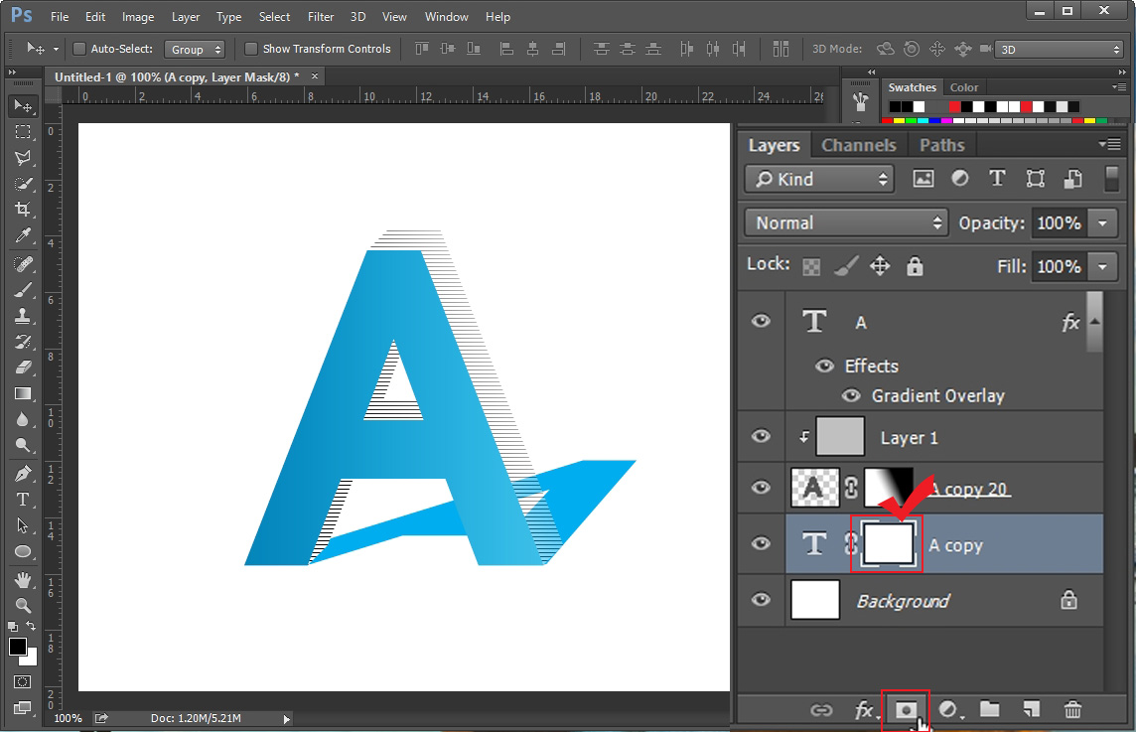Select the Gradient tool
The height and width of the screenshot is (732, 1136).
coord(23,393)
